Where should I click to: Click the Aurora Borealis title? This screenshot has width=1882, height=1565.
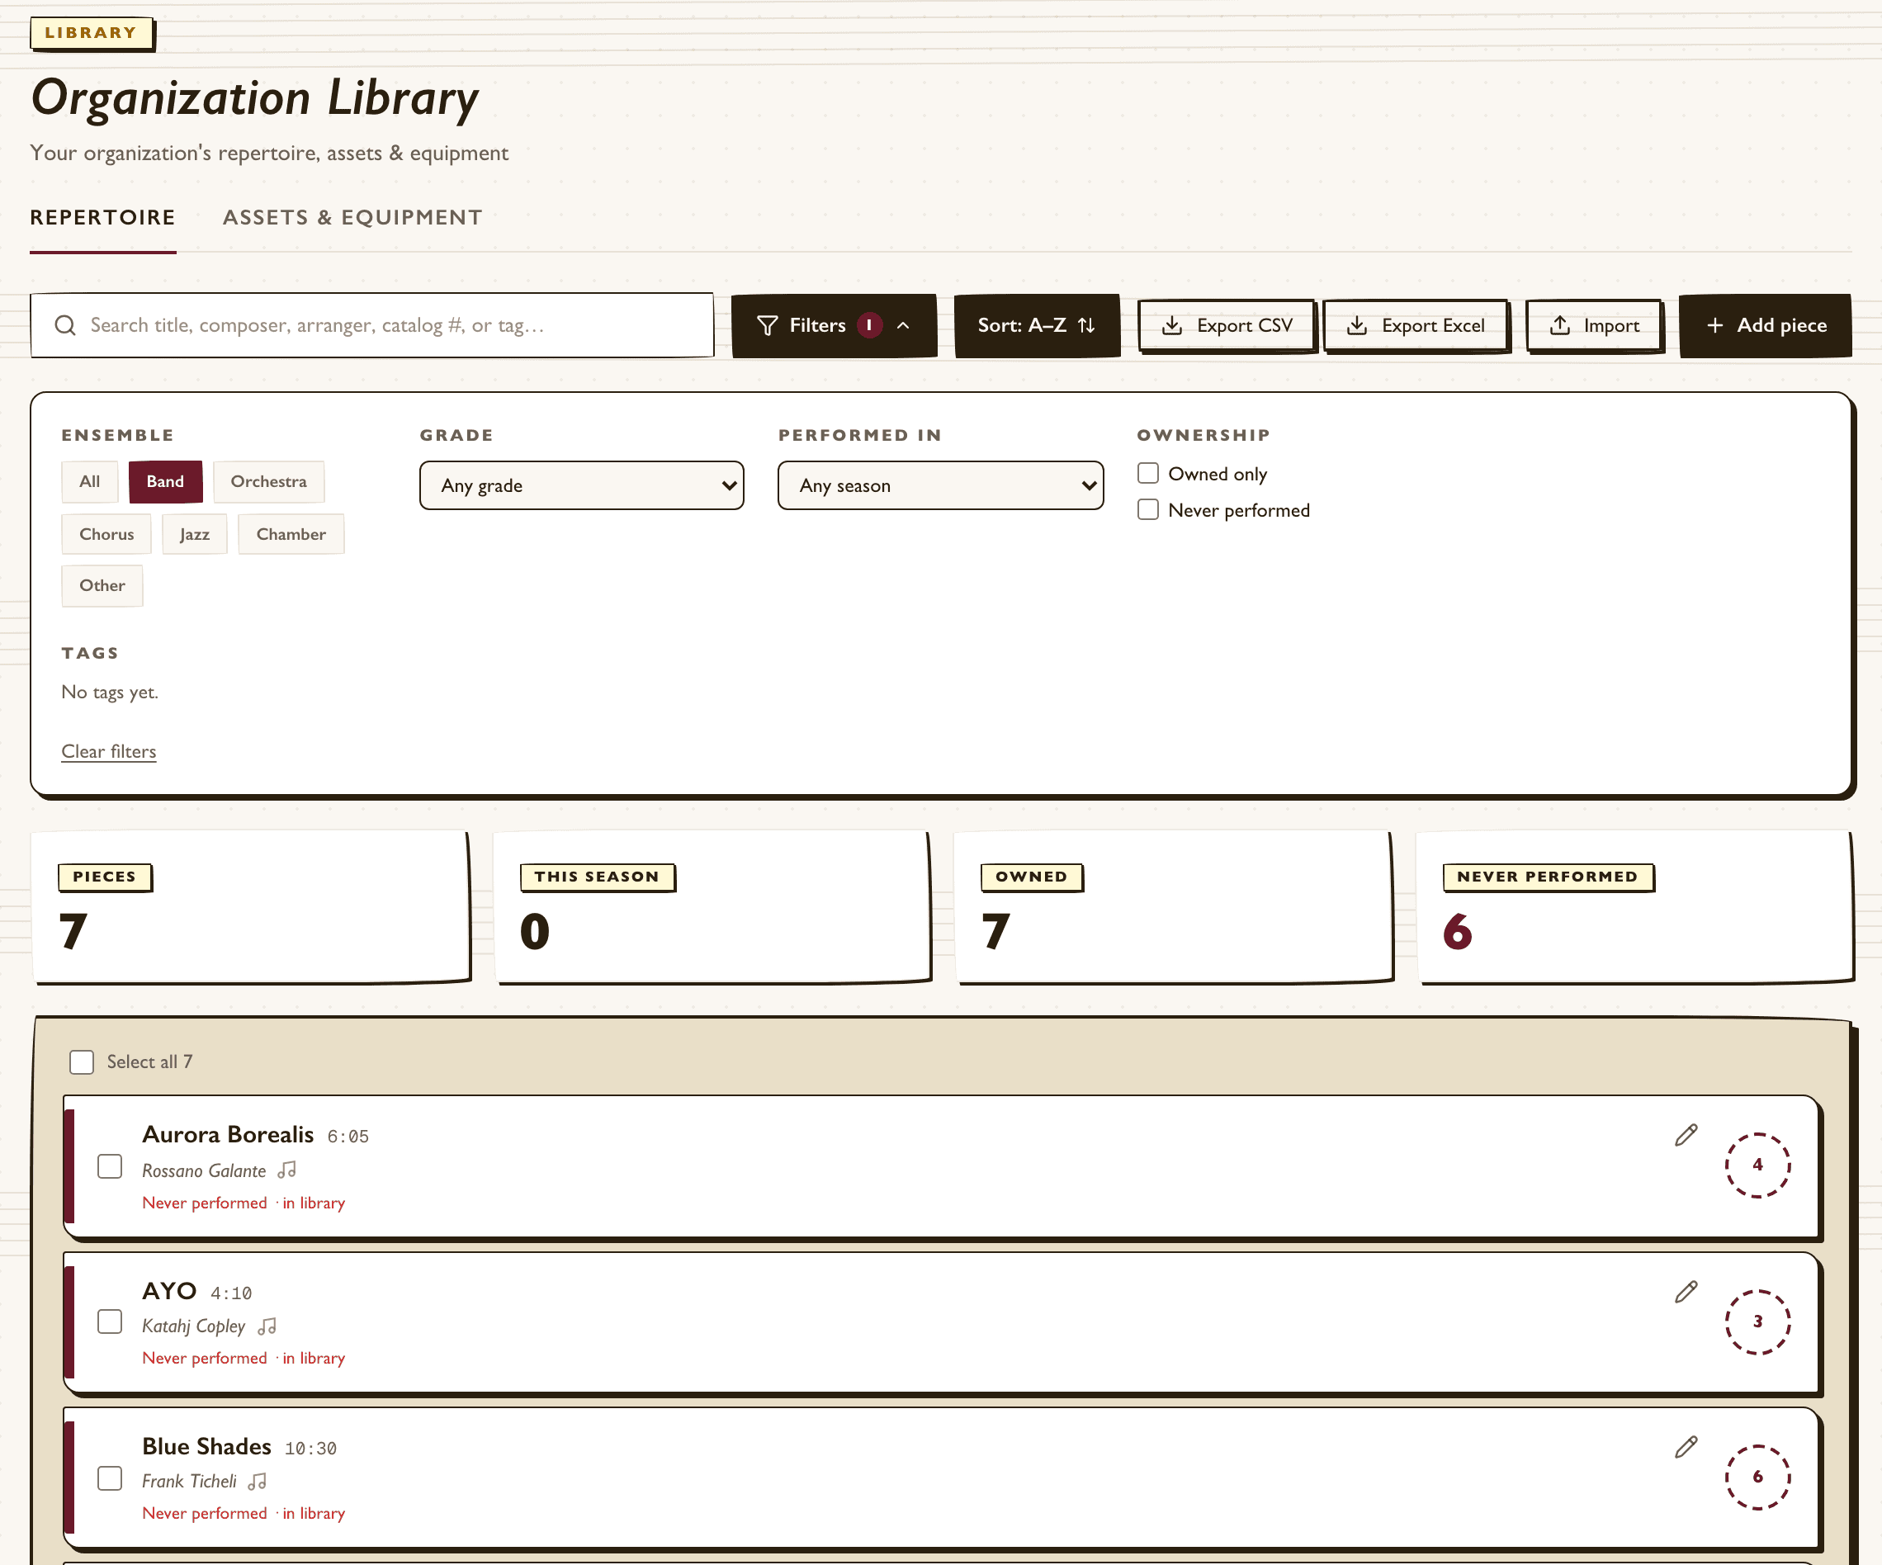click(x=228, y=1135)
